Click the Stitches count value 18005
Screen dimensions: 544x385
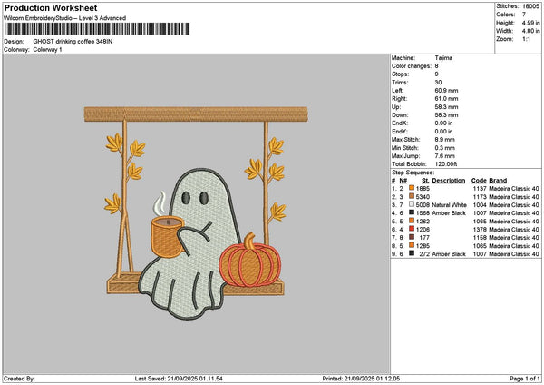click(532, 6)
